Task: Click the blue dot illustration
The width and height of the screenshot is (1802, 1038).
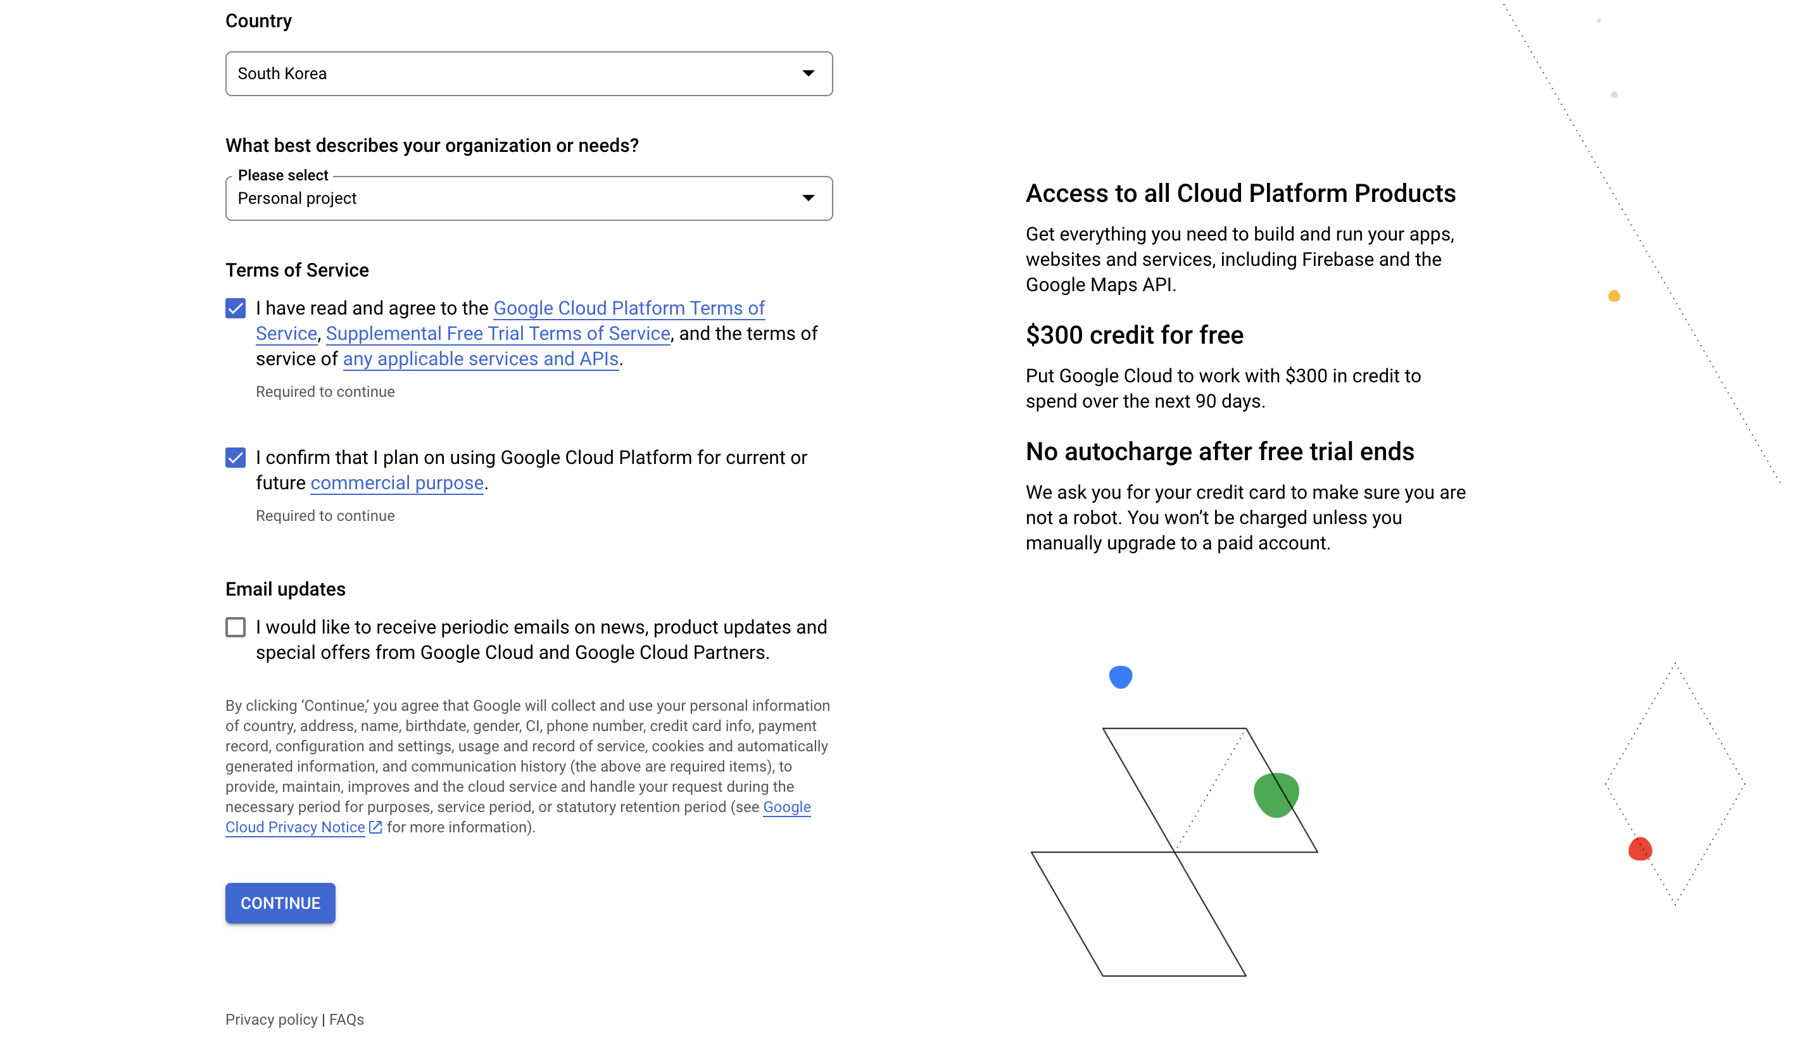Action: tap(1120, 677)
